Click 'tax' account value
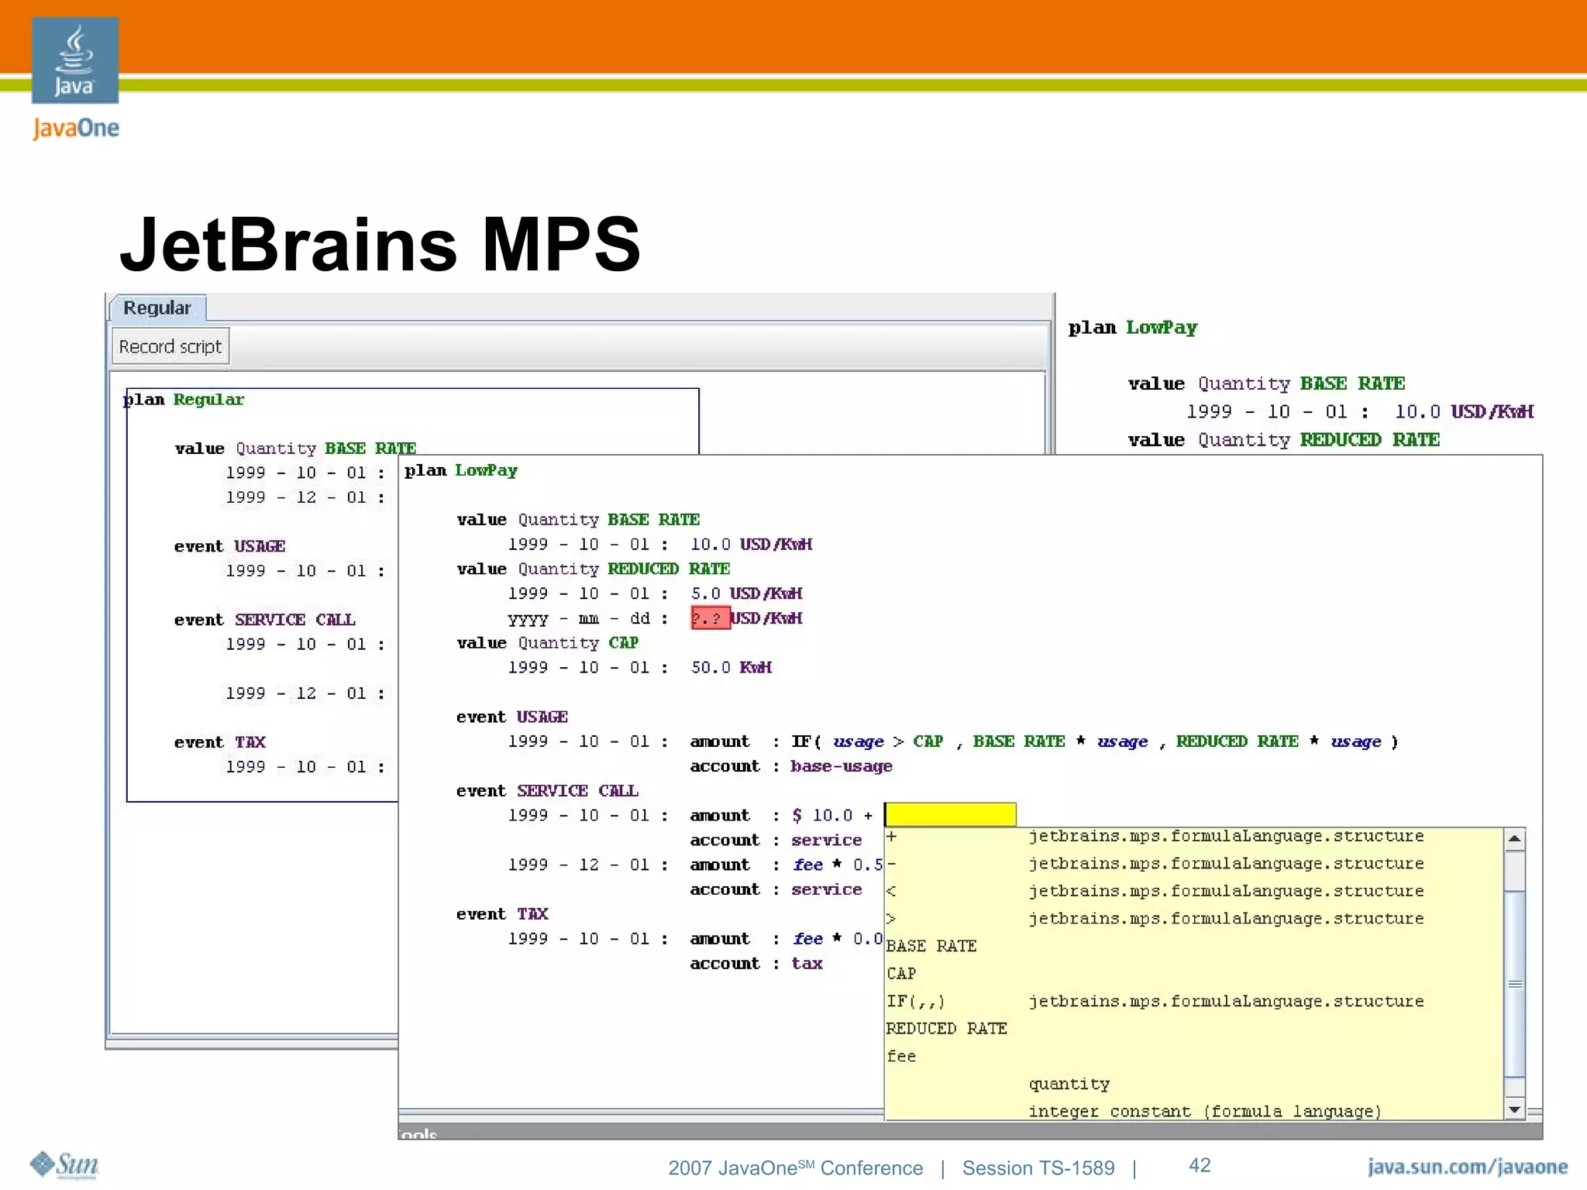1587x1190 pixels. (x=807, y=964)
